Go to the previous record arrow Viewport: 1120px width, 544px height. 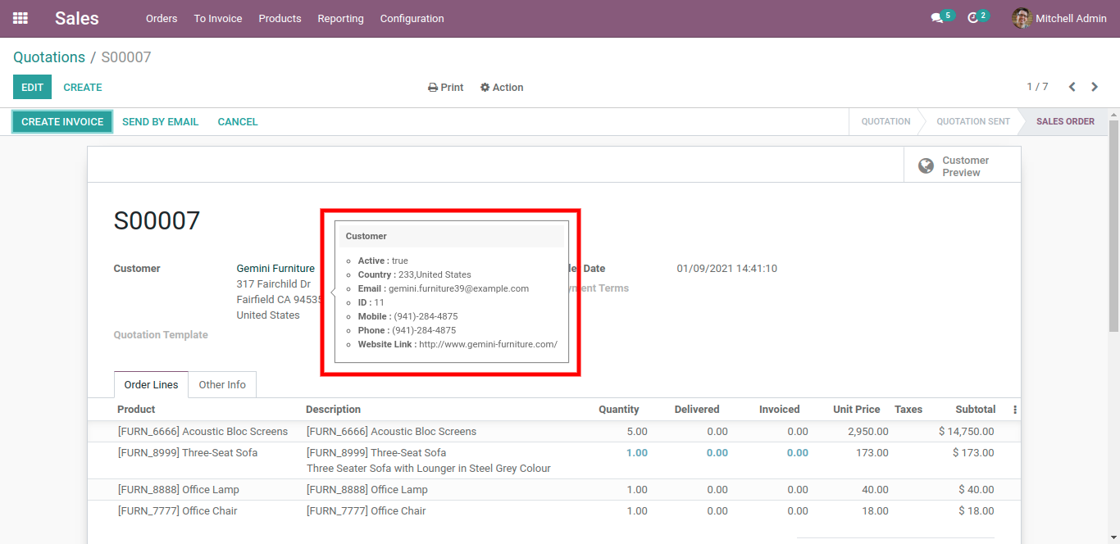point(1072,87)
